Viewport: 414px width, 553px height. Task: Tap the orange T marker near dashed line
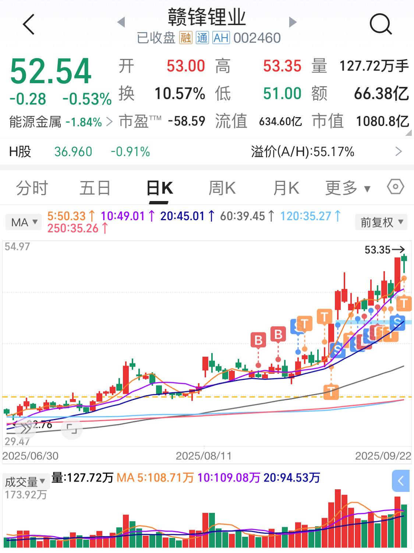[x=331, y=392]
